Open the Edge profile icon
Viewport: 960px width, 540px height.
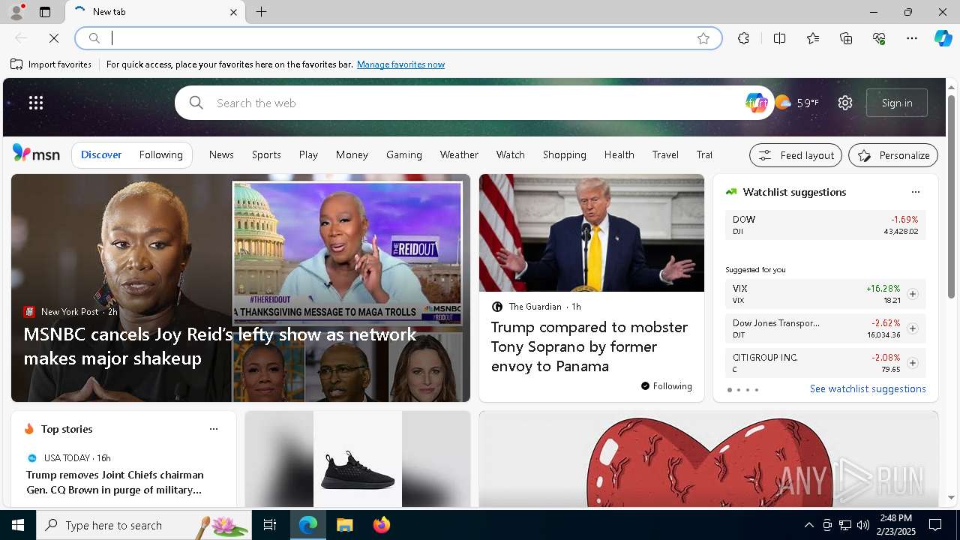[16, 12]
